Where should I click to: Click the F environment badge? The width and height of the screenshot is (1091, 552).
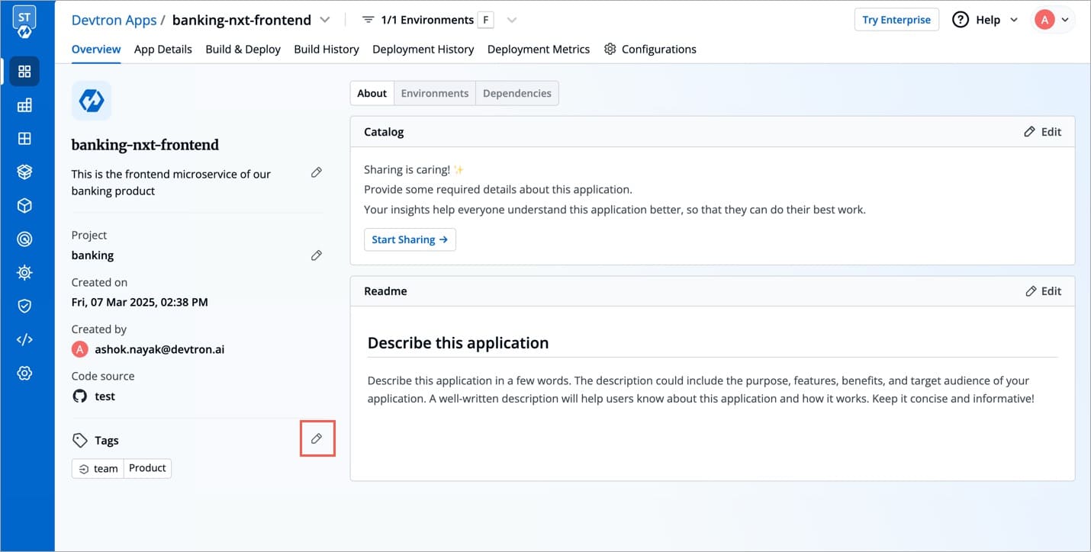pos(485,20)
